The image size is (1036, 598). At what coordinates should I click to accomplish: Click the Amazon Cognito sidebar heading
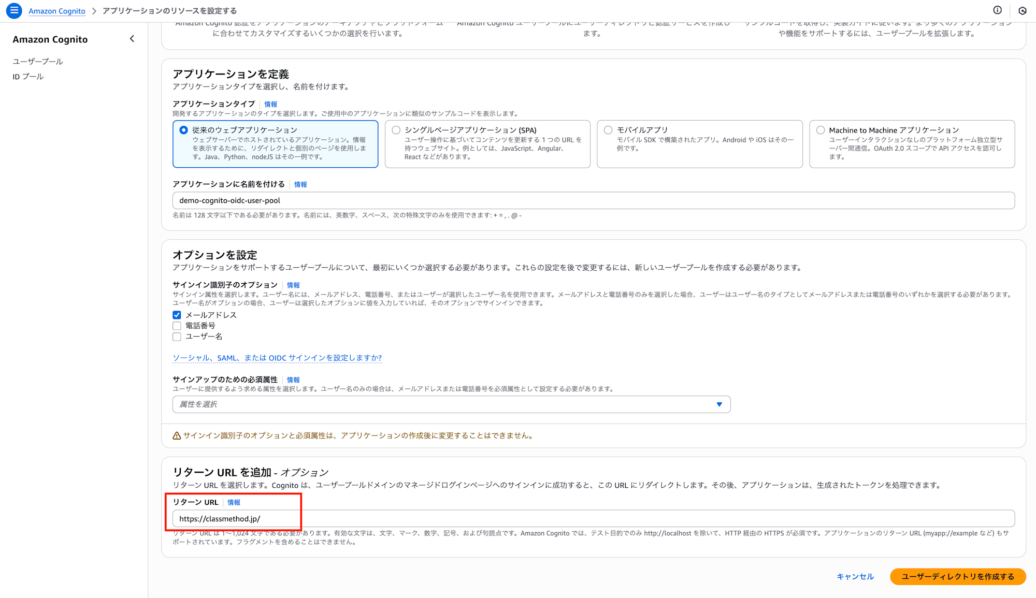(50, 39)
